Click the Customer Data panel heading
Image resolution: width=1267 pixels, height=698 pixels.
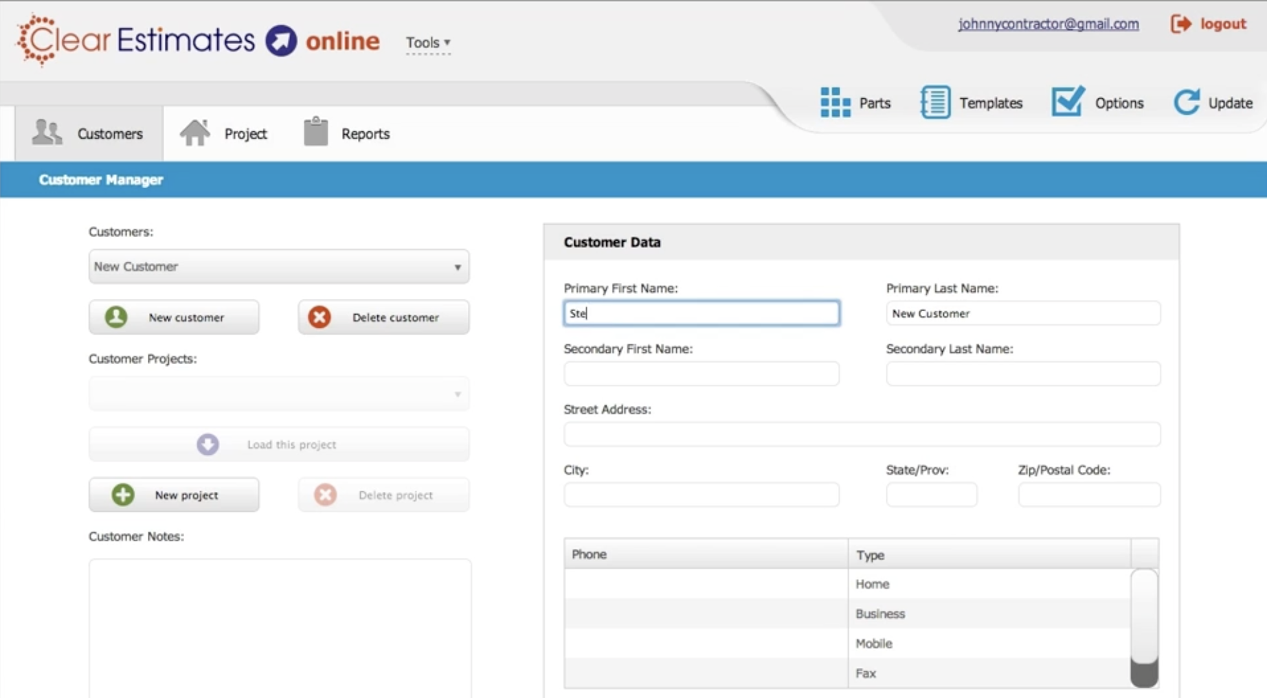pos(612,242)
